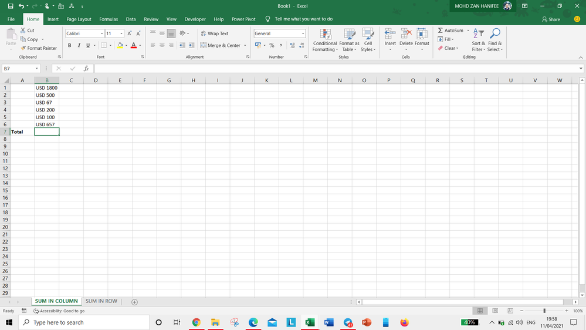Screen dimensions: 586x330
Task: Select cell B1 containing USD 1800
Action: tap(47, 88)
